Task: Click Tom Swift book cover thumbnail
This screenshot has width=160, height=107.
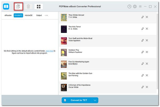Action: (64, 41)
